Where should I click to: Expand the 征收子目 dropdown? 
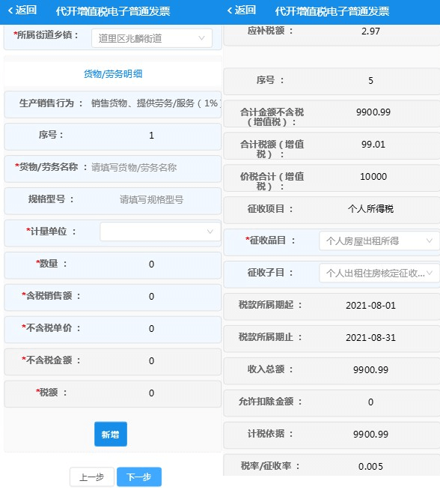379,273
